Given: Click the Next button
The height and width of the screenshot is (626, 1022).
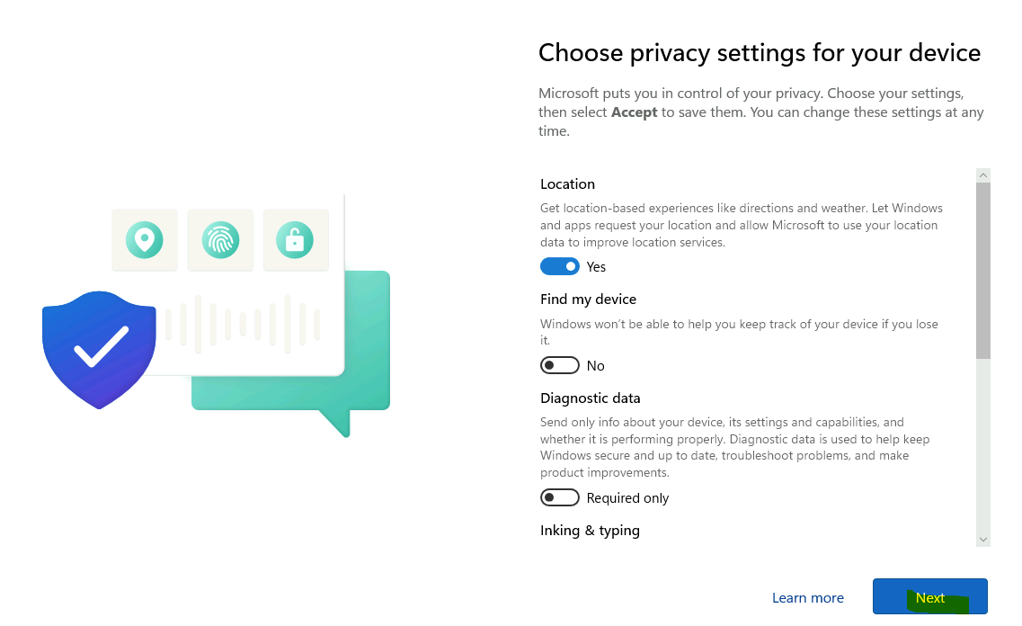Looking at the screenshot, I should tap(930, 596).
